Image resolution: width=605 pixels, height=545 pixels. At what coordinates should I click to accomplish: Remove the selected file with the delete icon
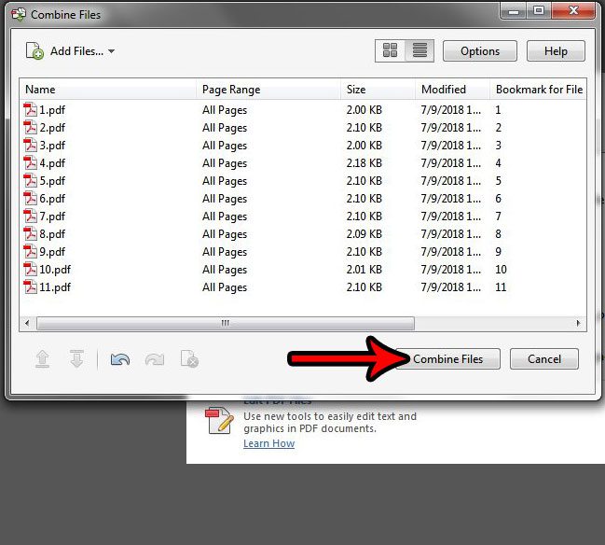point(189,359)
